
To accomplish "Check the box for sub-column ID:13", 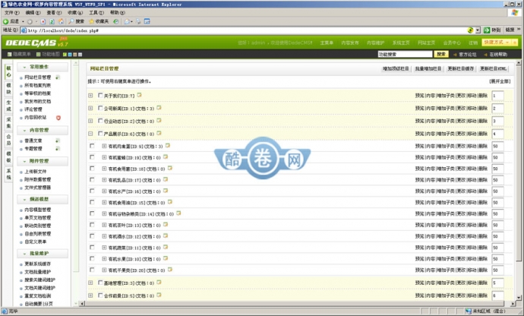I will click(92, 225).
